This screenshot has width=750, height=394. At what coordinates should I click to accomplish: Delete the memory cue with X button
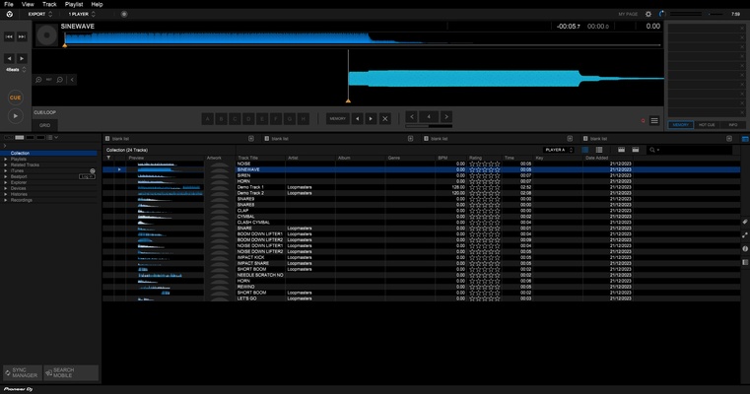384,118
